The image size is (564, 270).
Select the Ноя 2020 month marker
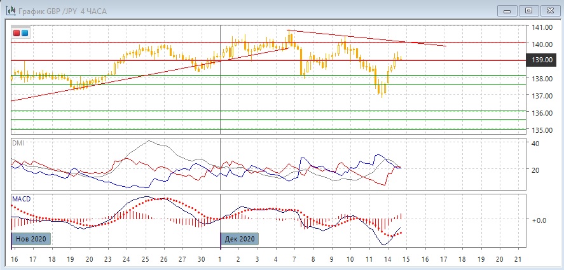(x=32, y=239)
